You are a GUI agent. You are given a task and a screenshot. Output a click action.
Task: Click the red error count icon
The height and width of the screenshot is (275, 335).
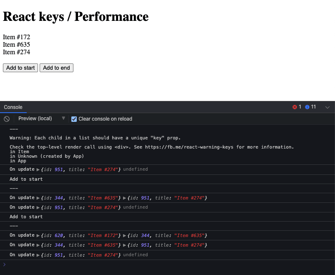pyautogui.click(x=295, y=107)
